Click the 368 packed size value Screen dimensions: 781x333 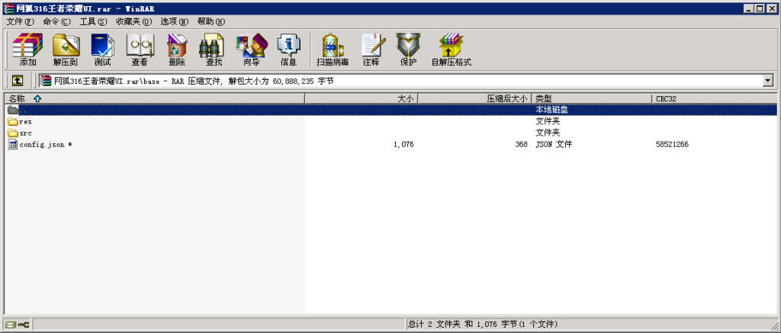click(x=522, y=144)
